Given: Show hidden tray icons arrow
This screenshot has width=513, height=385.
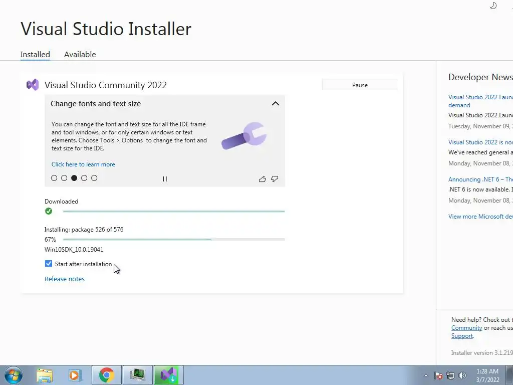Looking at the screenshot, I should pyautogui.click(x=426, y=375).
